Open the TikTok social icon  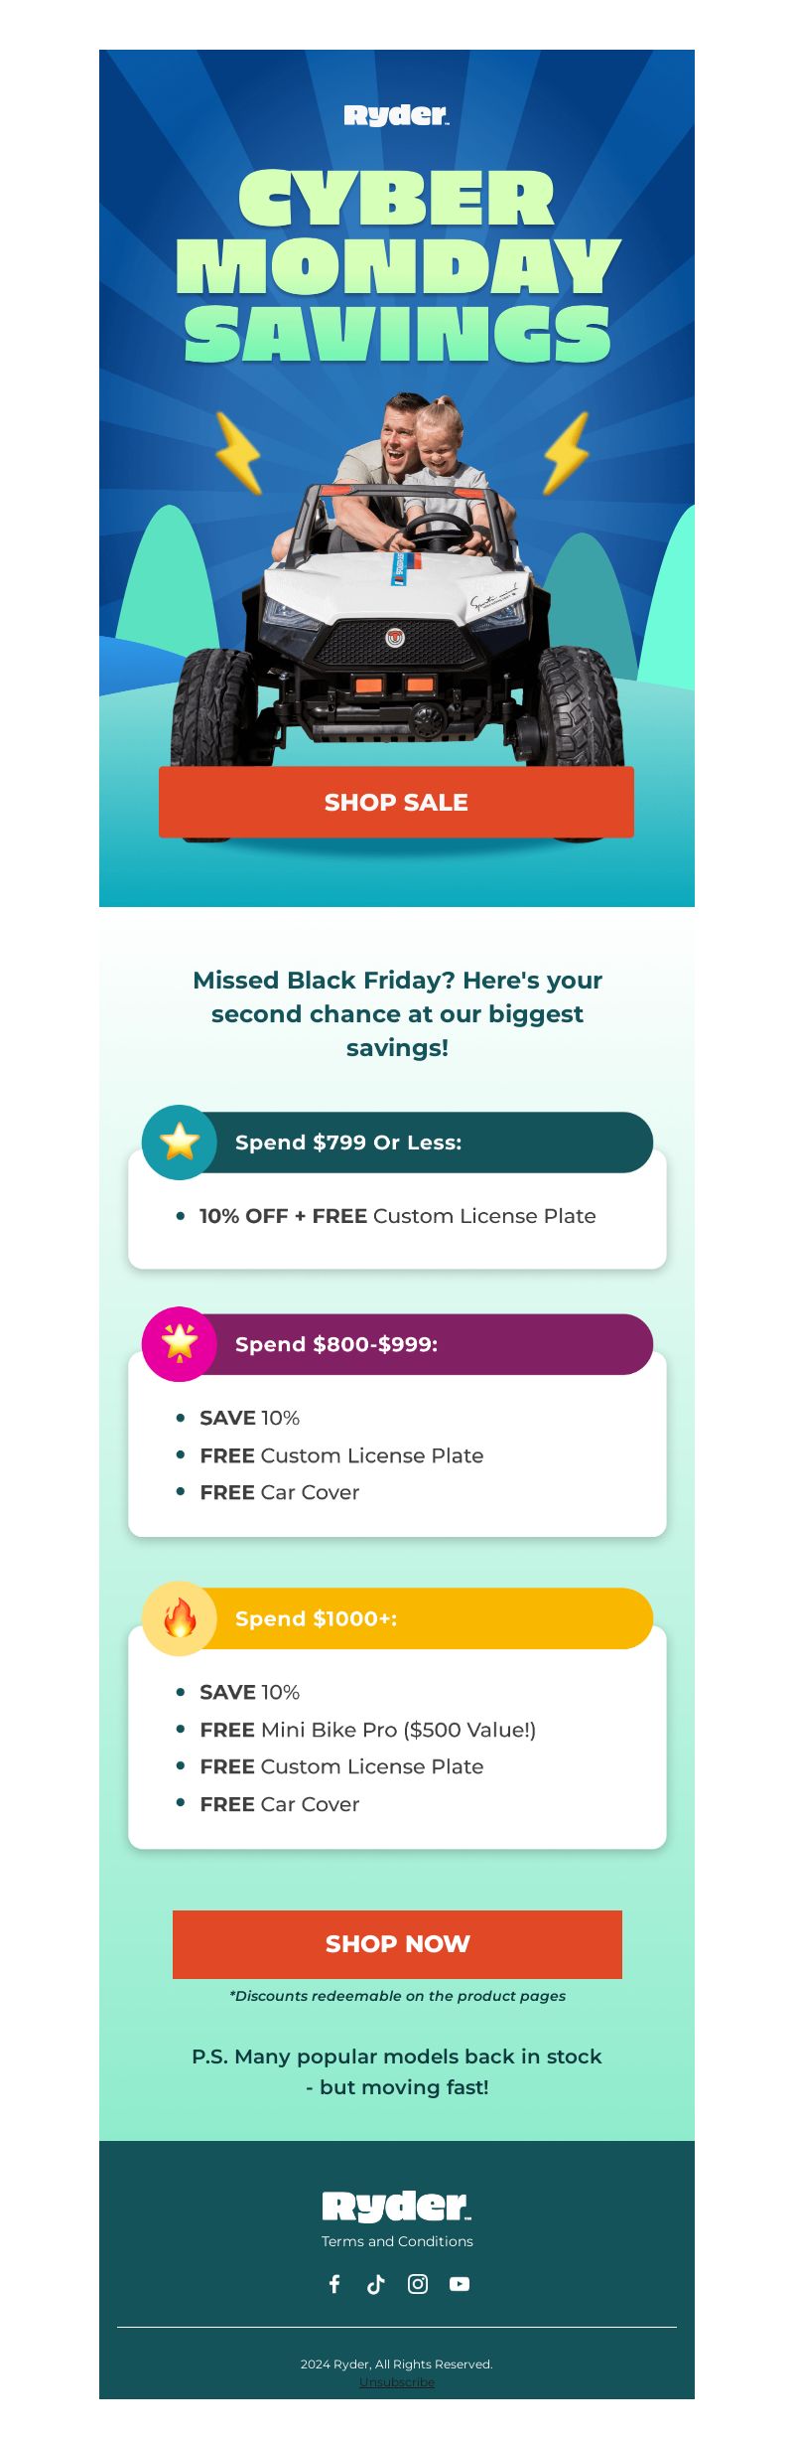click(x=376, y=2284)
